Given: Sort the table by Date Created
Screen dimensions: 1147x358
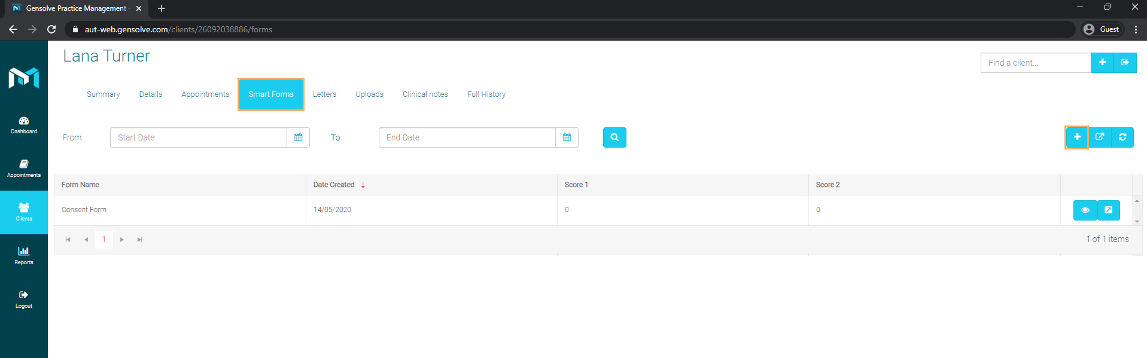Looking at the screenshot, I should 334,185.
